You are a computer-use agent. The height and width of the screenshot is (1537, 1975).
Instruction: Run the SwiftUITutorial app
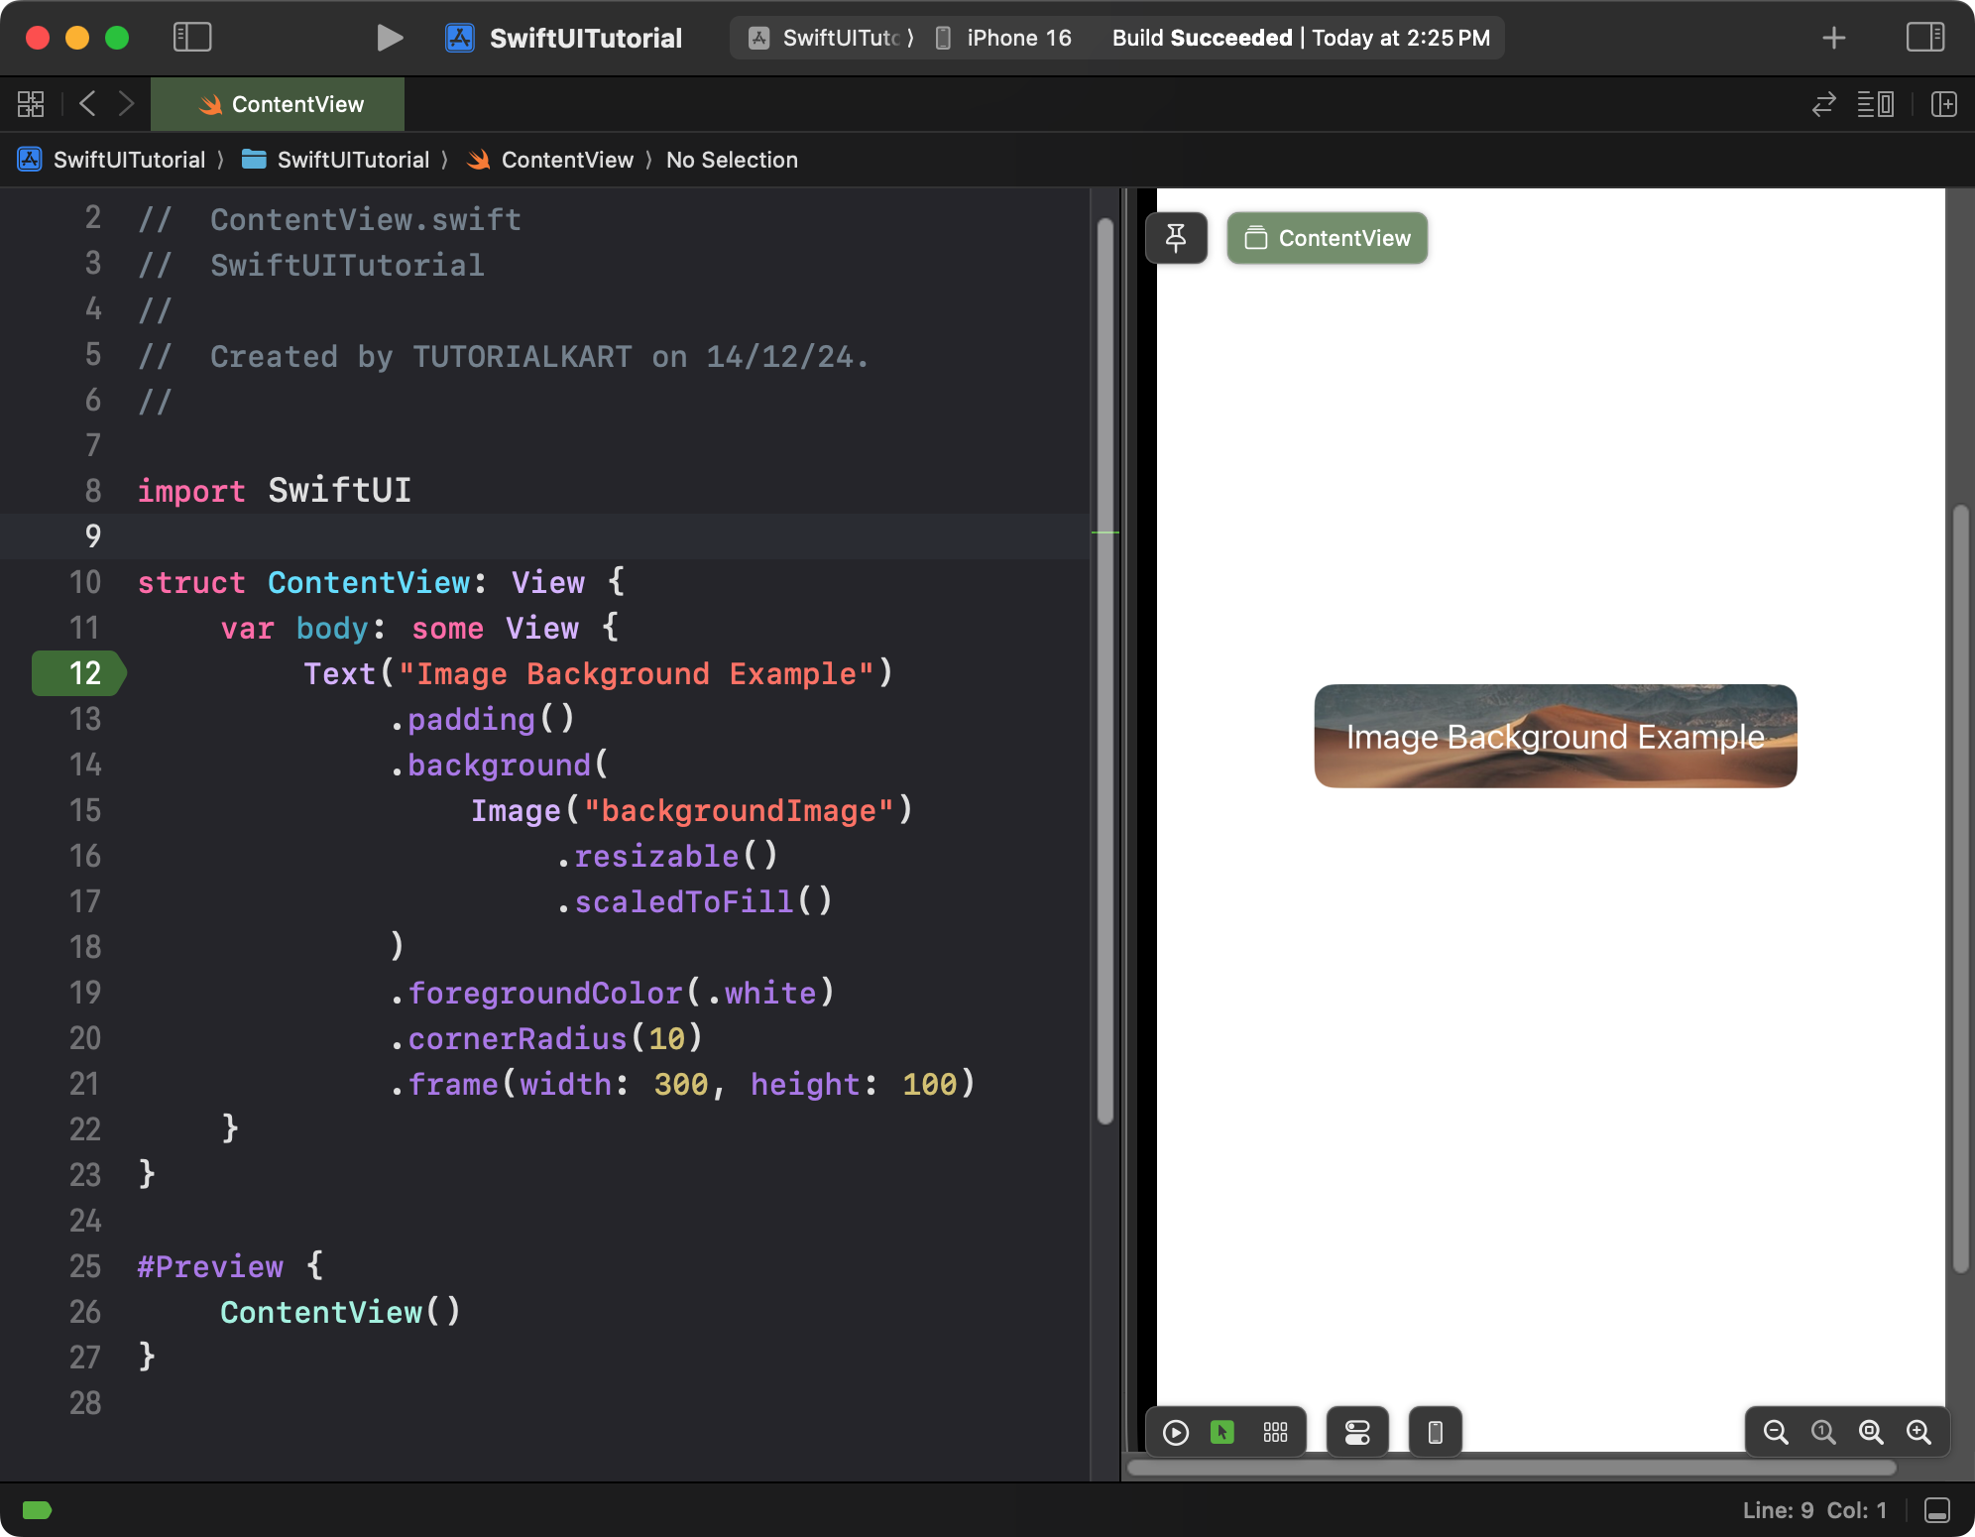point(390,38)
